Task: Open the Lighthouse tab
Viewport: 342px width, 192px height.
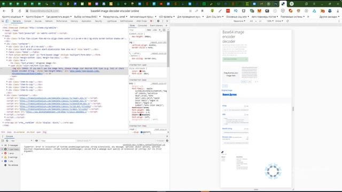Action: (x=112, y=21)
